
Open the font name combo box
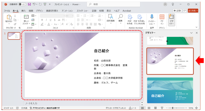(x=52, y=16)
